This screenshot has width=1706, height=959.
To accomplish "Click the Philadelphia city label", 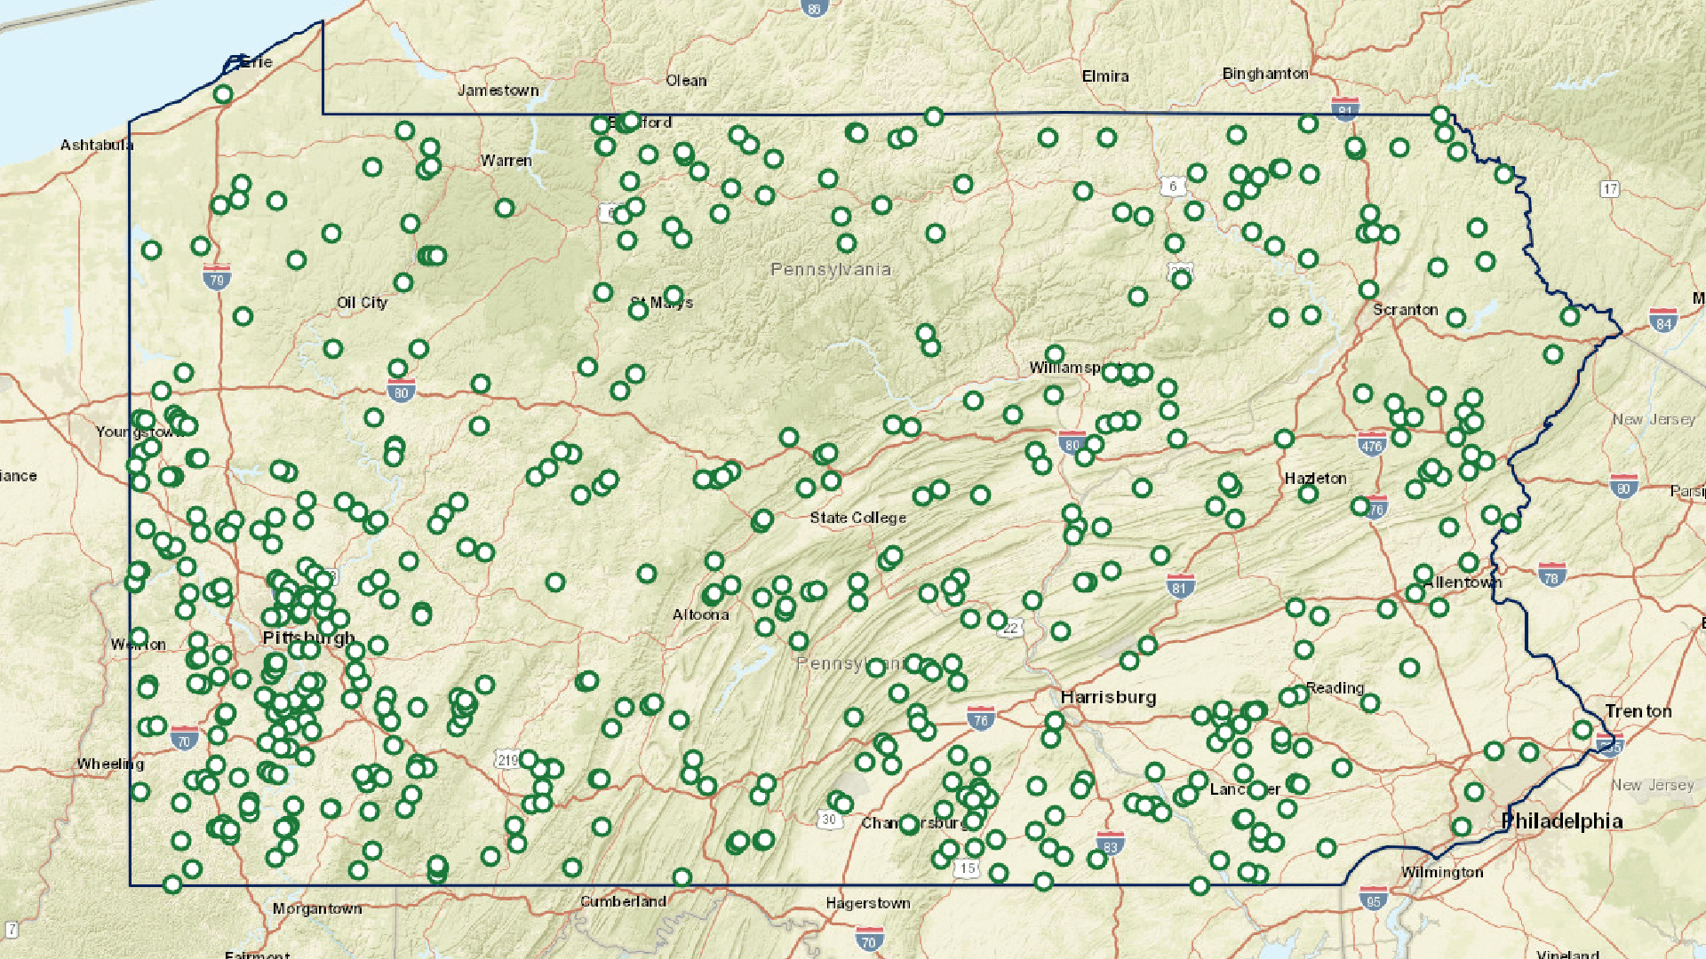I will coord(1561,821).
